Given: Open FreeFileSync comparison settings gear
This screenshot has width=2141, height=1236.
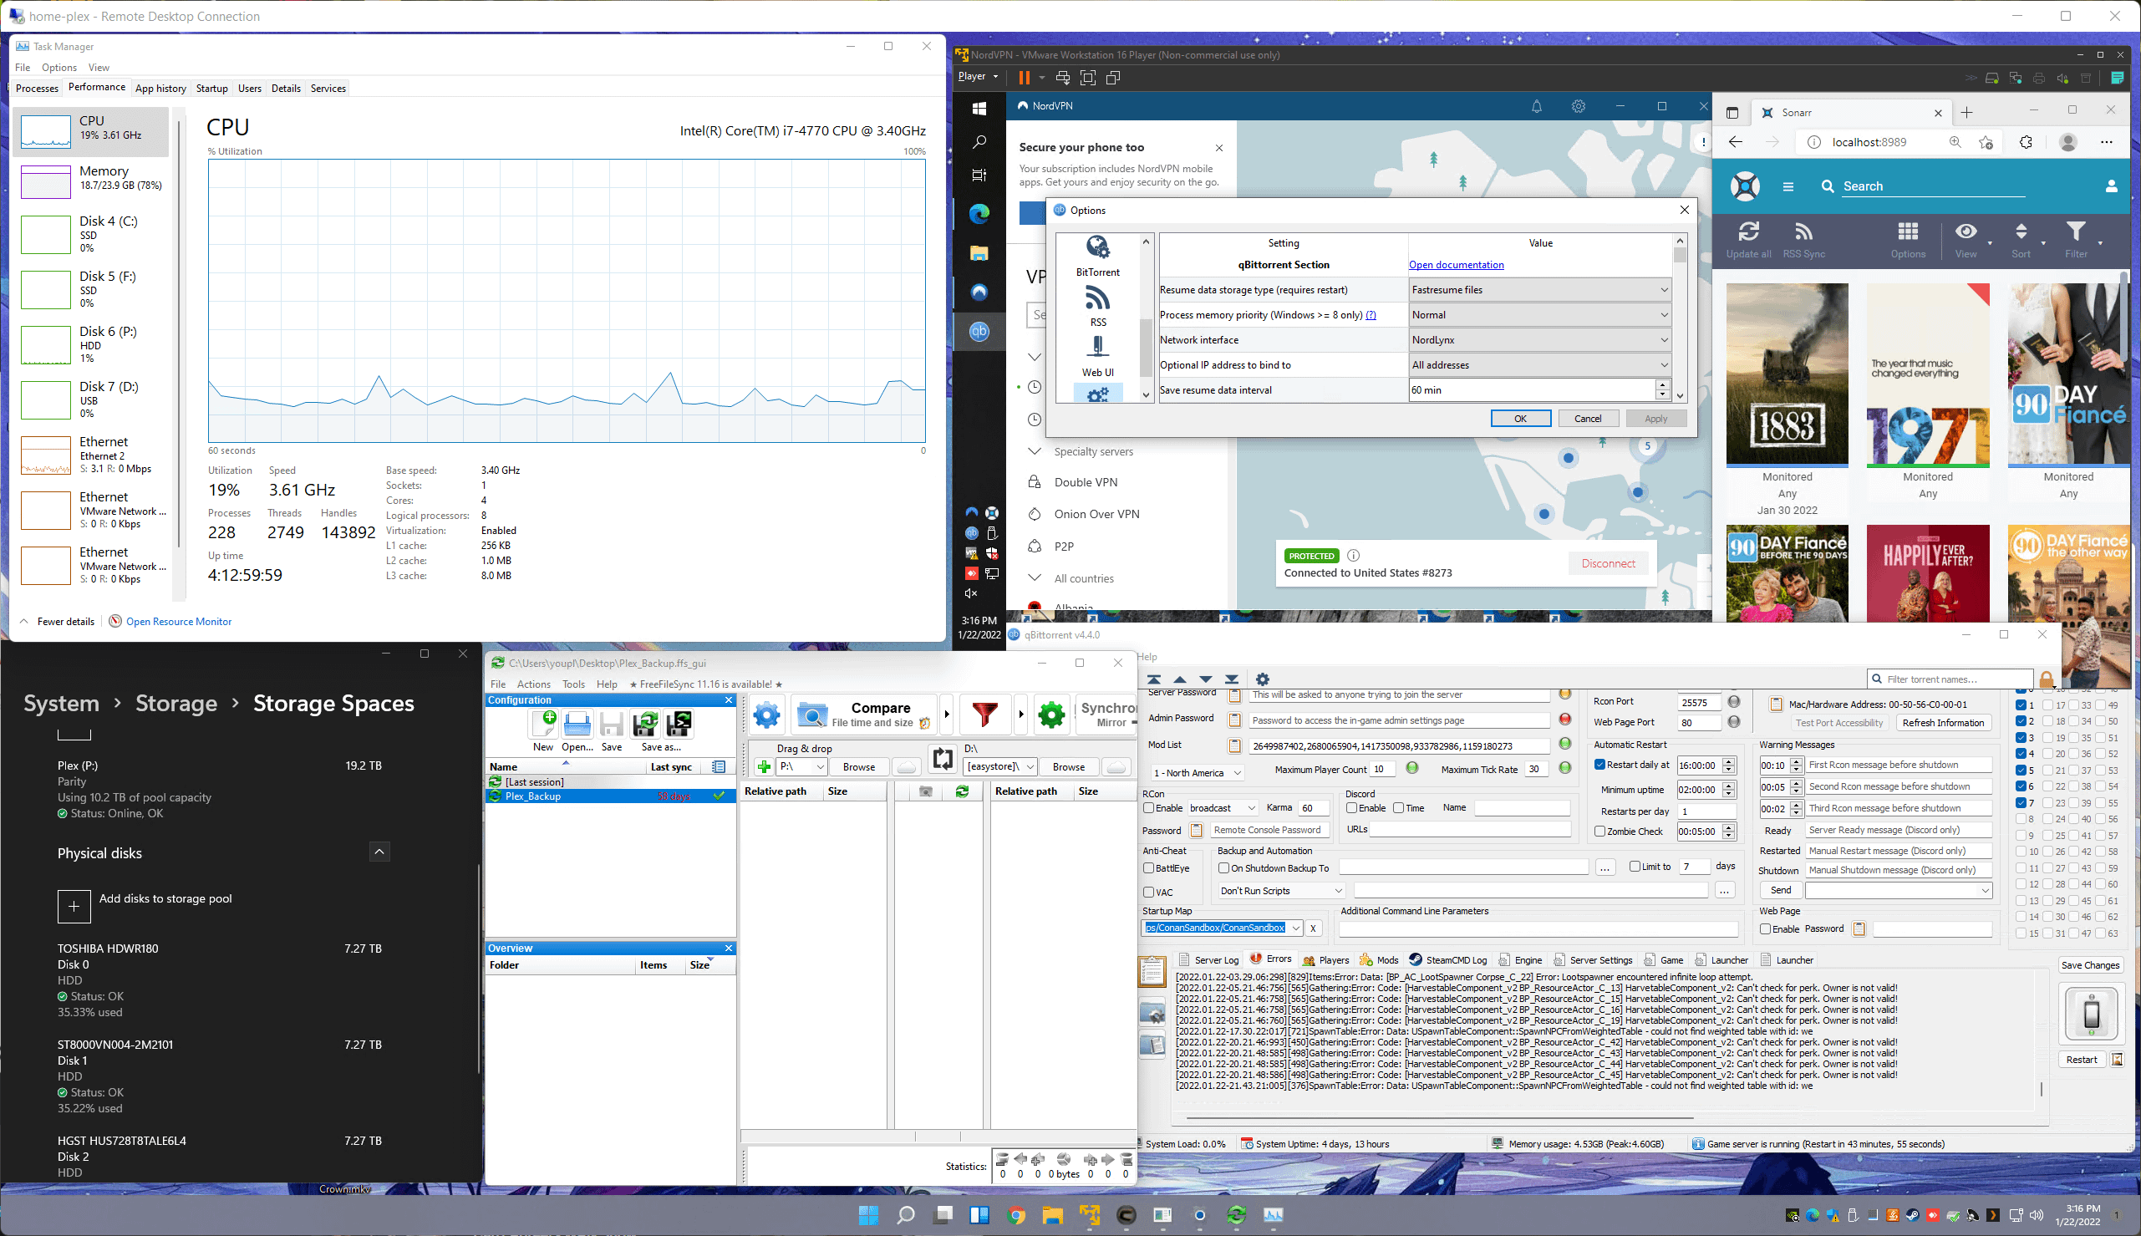Looking at the screenshot, I should click(766, 715).
